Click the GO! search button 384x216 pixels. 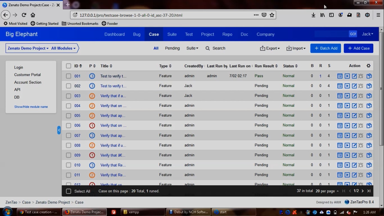click(x=353, y=34)
